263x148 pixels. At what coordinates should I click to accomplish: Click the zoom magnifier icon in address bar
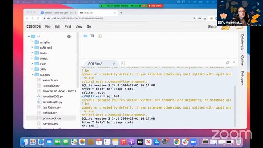coord(194,18)
